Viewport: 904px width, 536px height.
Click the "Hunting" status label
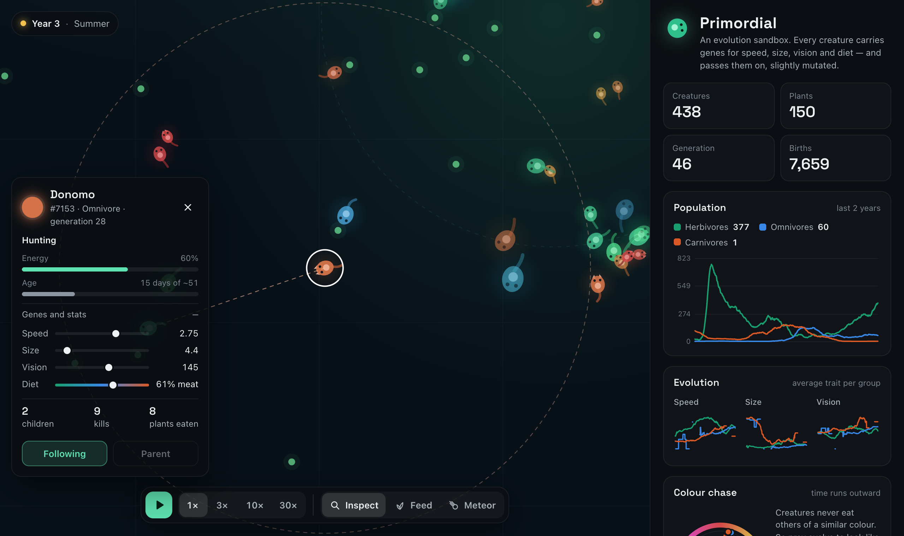[x=39, y=240]
